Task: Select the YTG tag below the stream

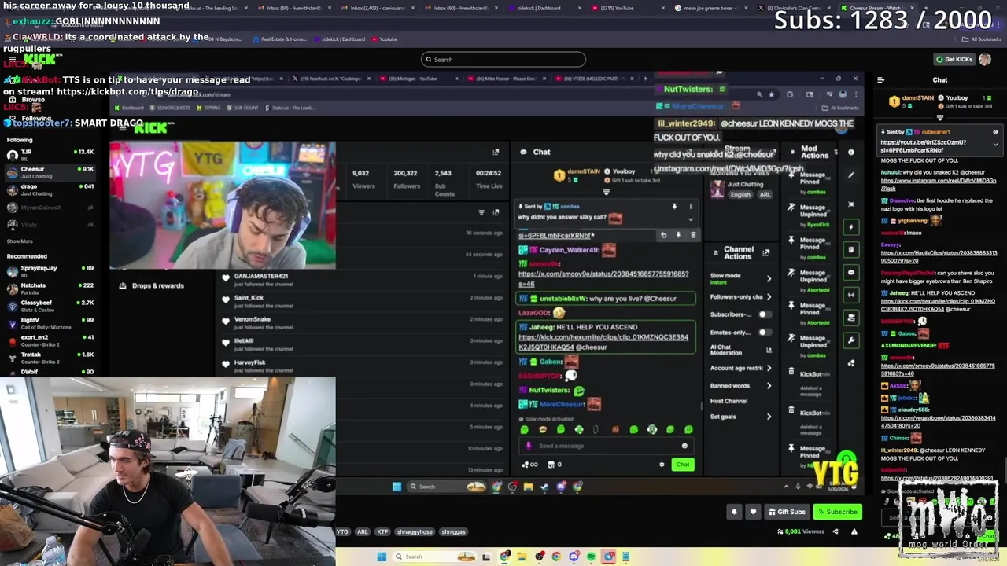Action: (342, 531)
